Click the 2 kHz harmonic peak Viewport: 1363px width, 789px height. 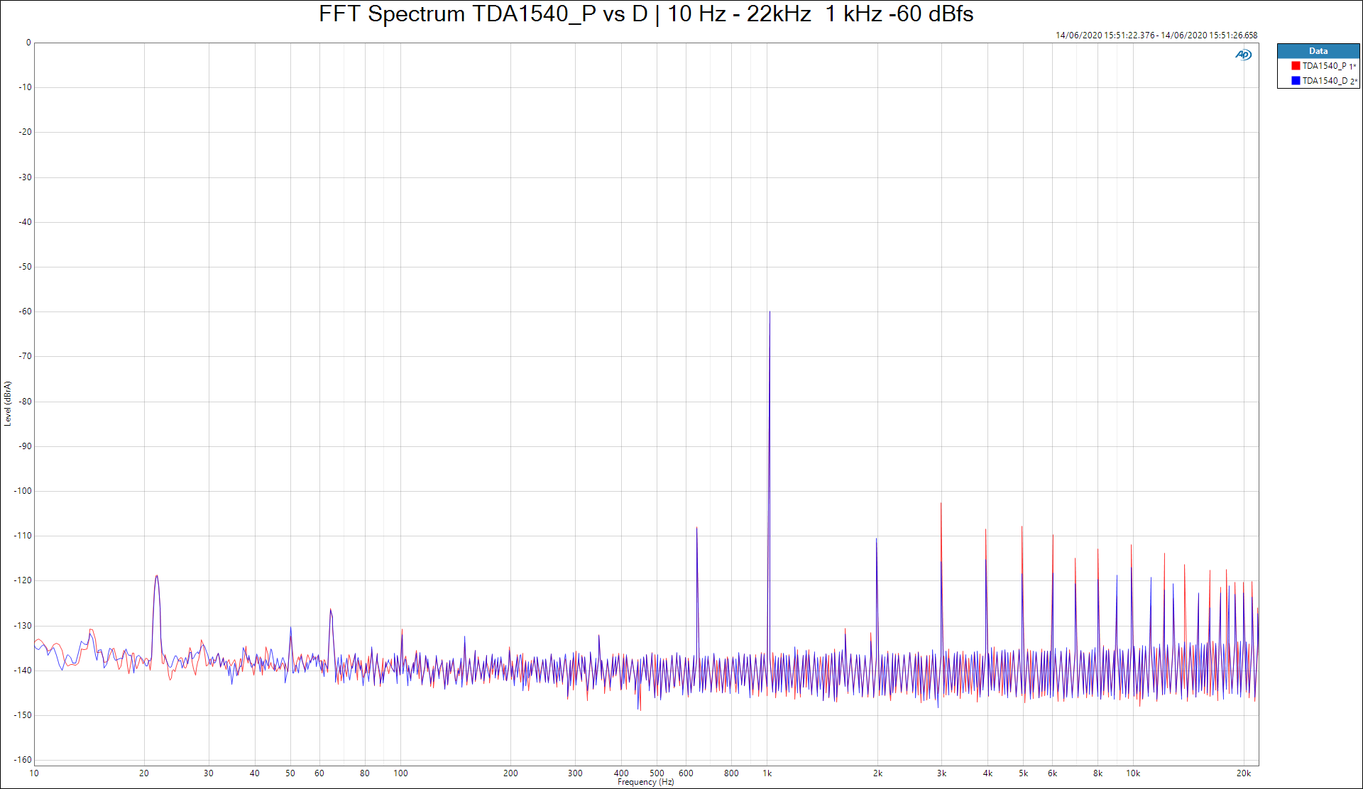coord(877,541)
